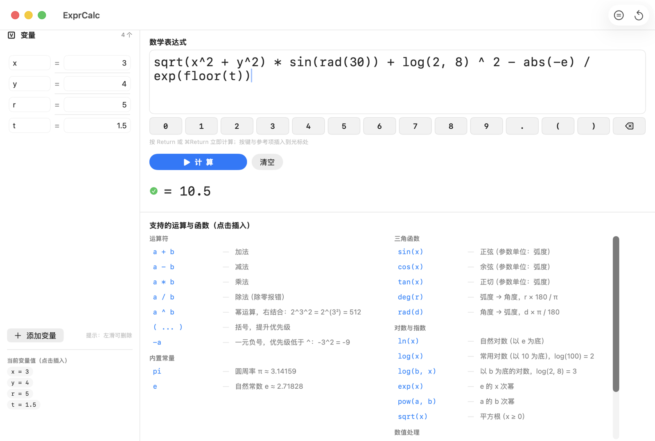
Task: Insert the sin(x) function
Action: pos(410,252)
